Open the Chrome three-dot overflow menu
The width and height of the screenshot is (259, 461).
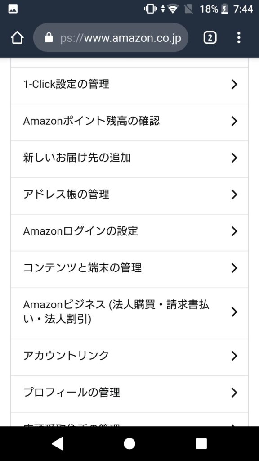click(239, 38)
